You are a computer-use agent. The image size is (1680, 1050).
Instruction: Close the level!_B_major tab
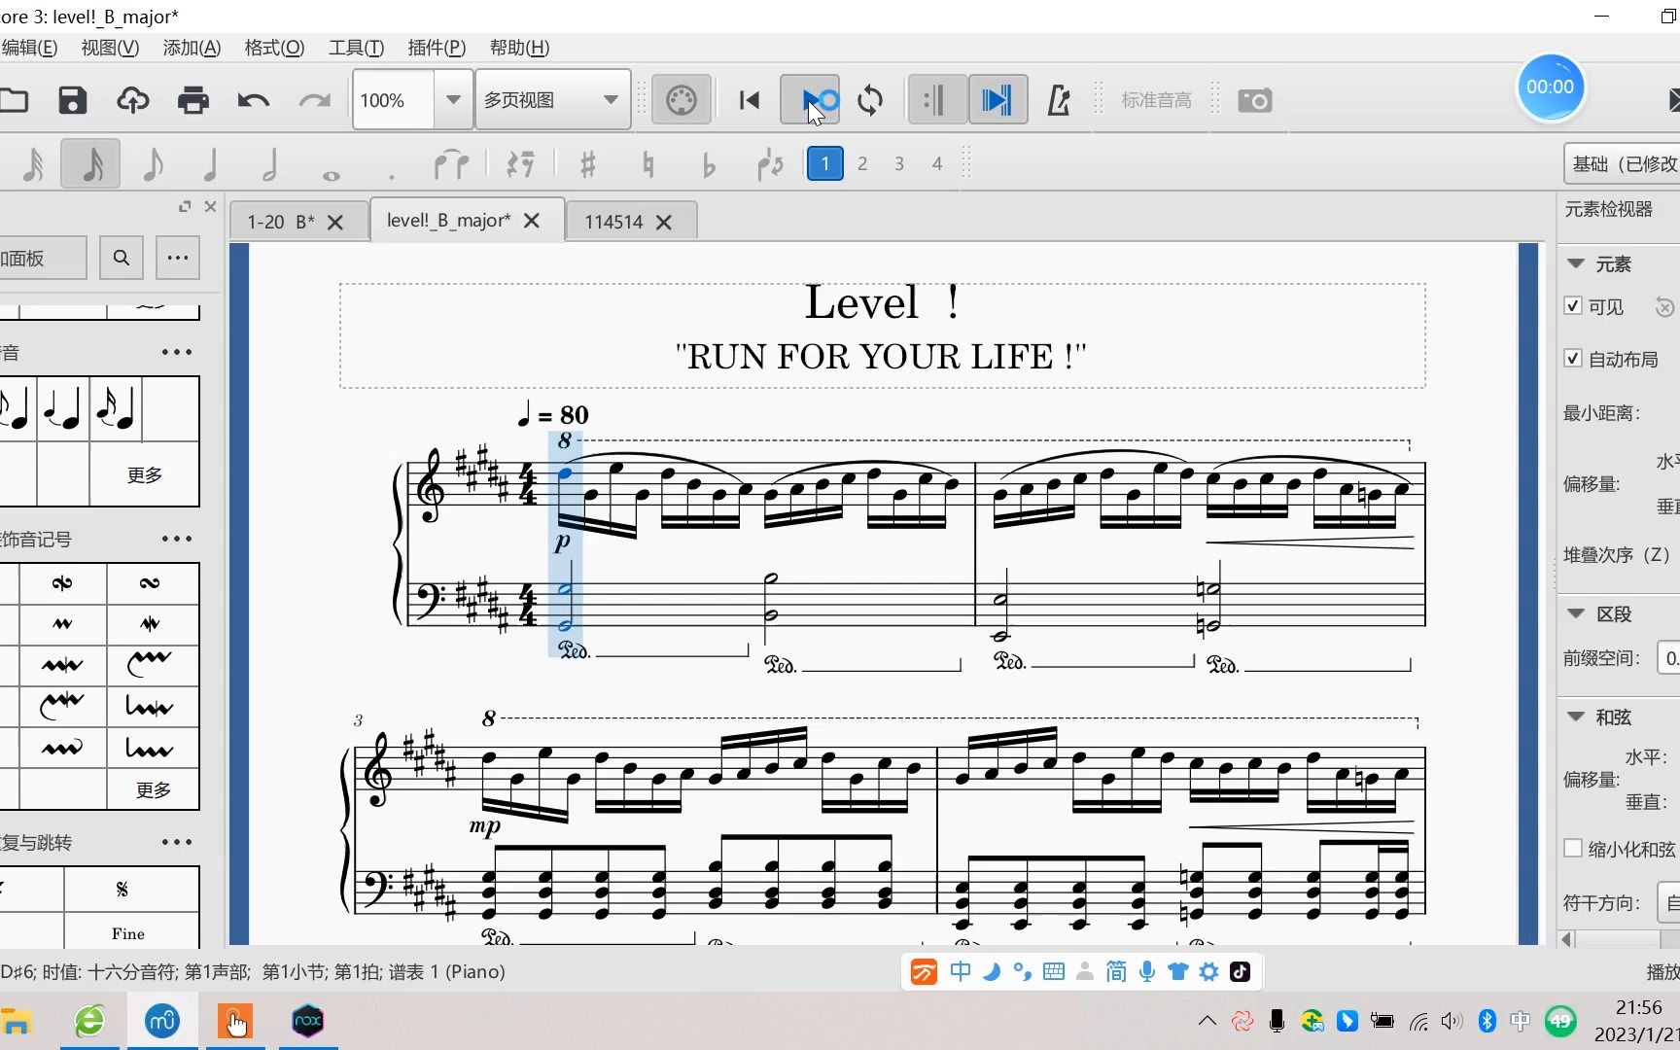532,221
